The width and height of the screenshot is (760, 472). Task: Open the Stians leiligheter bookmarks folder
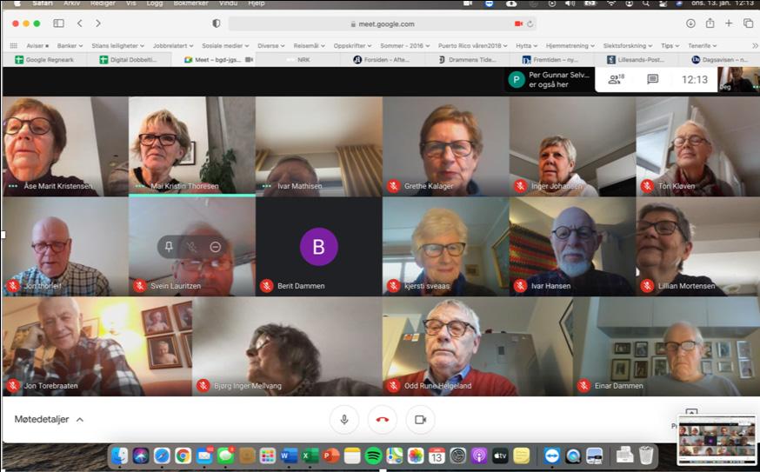[117, 45]
